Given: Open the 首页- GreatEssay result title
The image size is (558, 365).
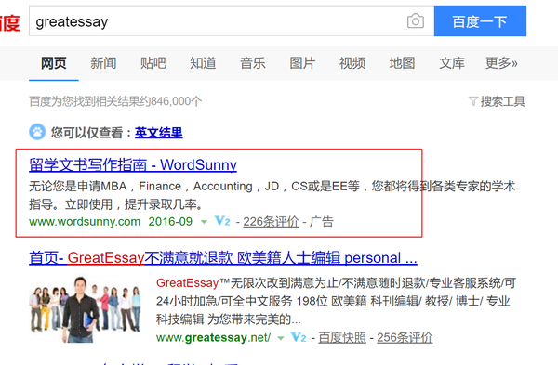Looking at the screenshot, I should point(223,257).
